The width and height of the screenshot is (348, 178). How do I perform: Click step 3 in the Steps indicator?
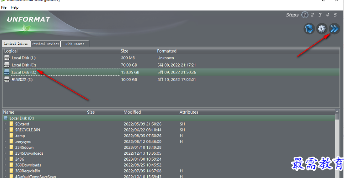[x=320, y=15]
